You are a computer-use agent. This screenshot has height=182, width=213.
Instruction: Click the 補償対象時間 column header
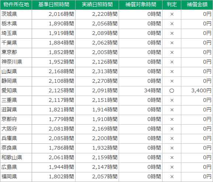[141, 5]
